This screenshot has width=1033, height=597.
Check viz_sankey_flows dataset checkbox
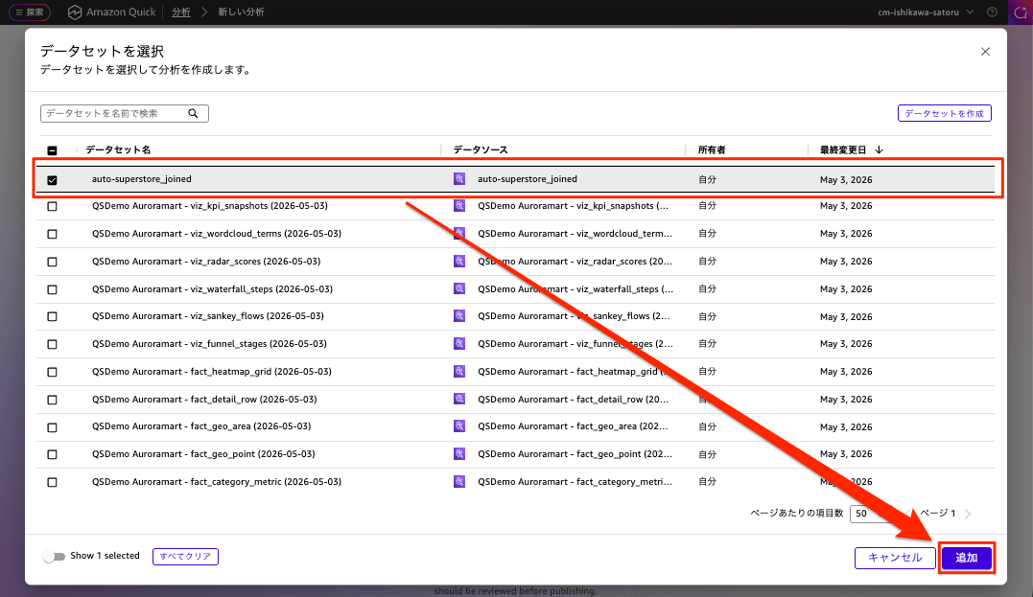pos(52,316)
